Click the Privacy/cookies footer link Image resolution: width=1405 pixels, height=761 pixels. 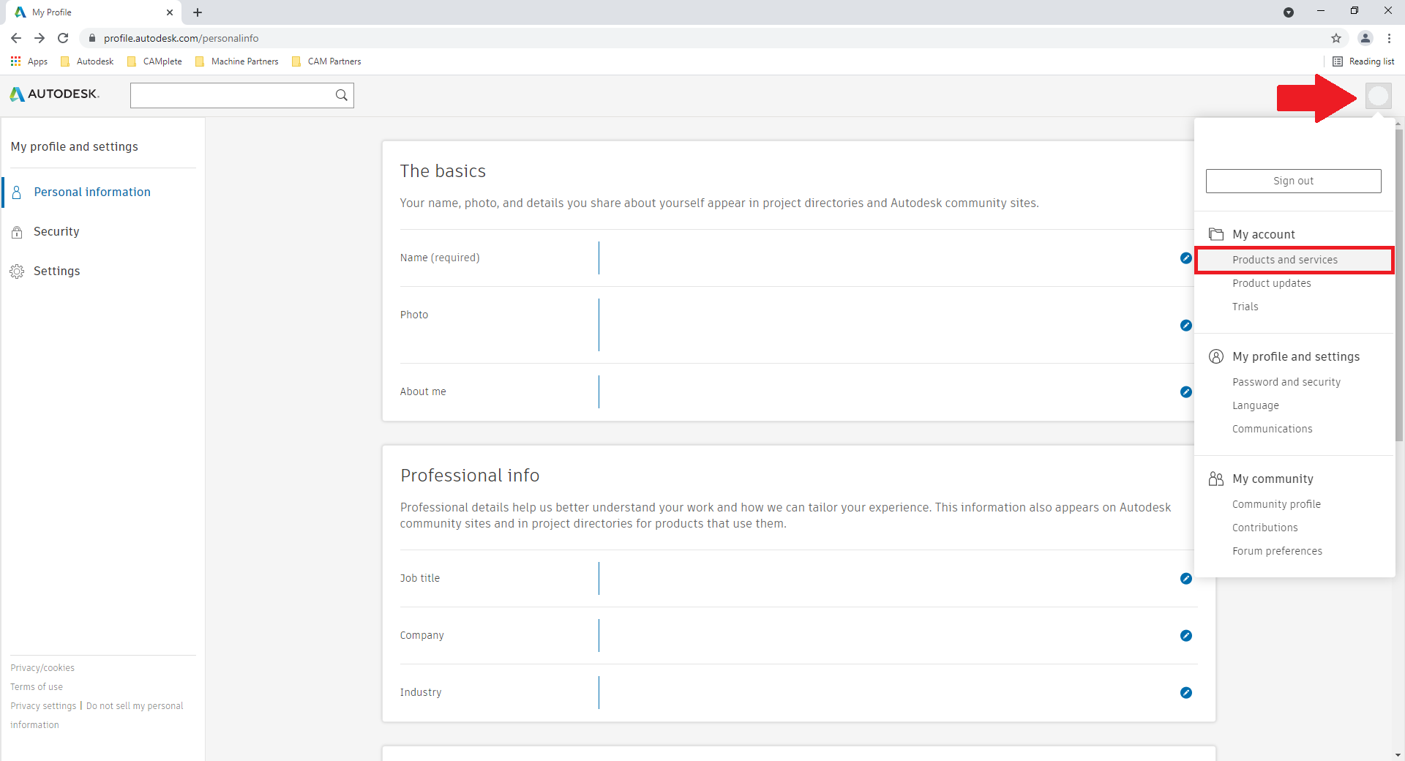42,668
